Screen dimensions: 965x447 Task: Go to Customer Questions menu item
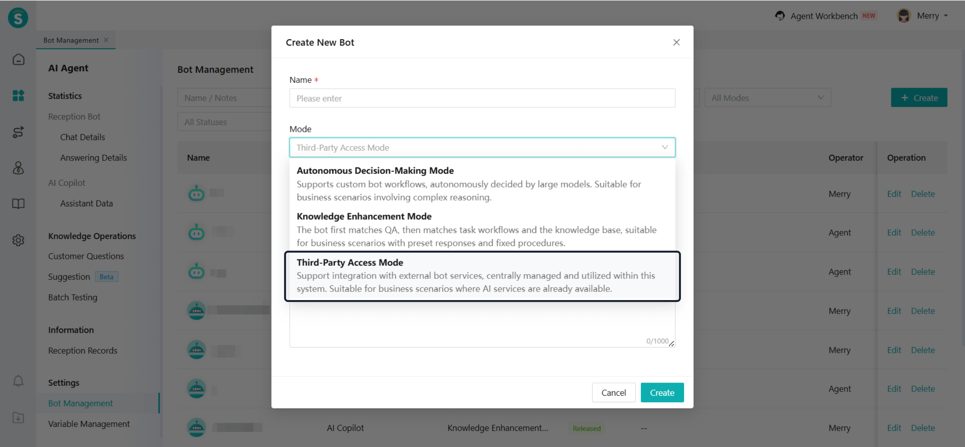coord(86,256)
